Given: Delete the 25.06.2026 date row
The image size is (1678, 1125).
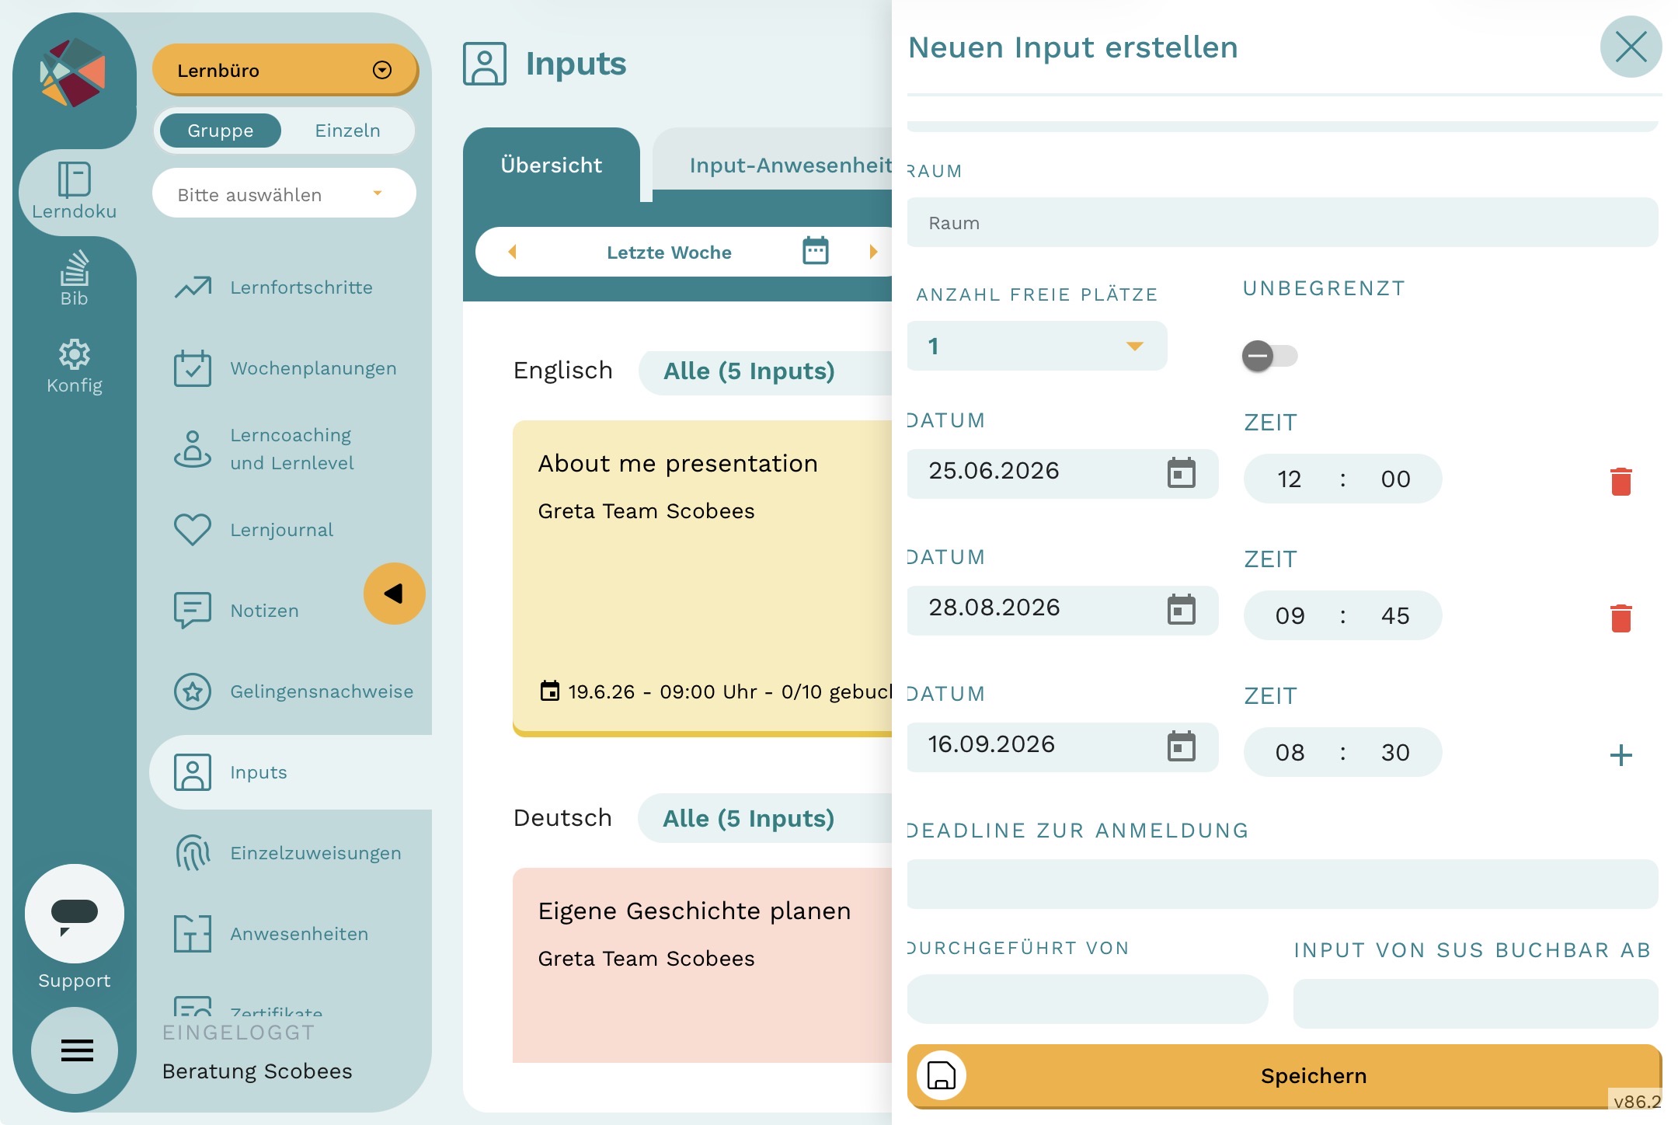Looking at the screenshot, I should [x=1621, y=481].
